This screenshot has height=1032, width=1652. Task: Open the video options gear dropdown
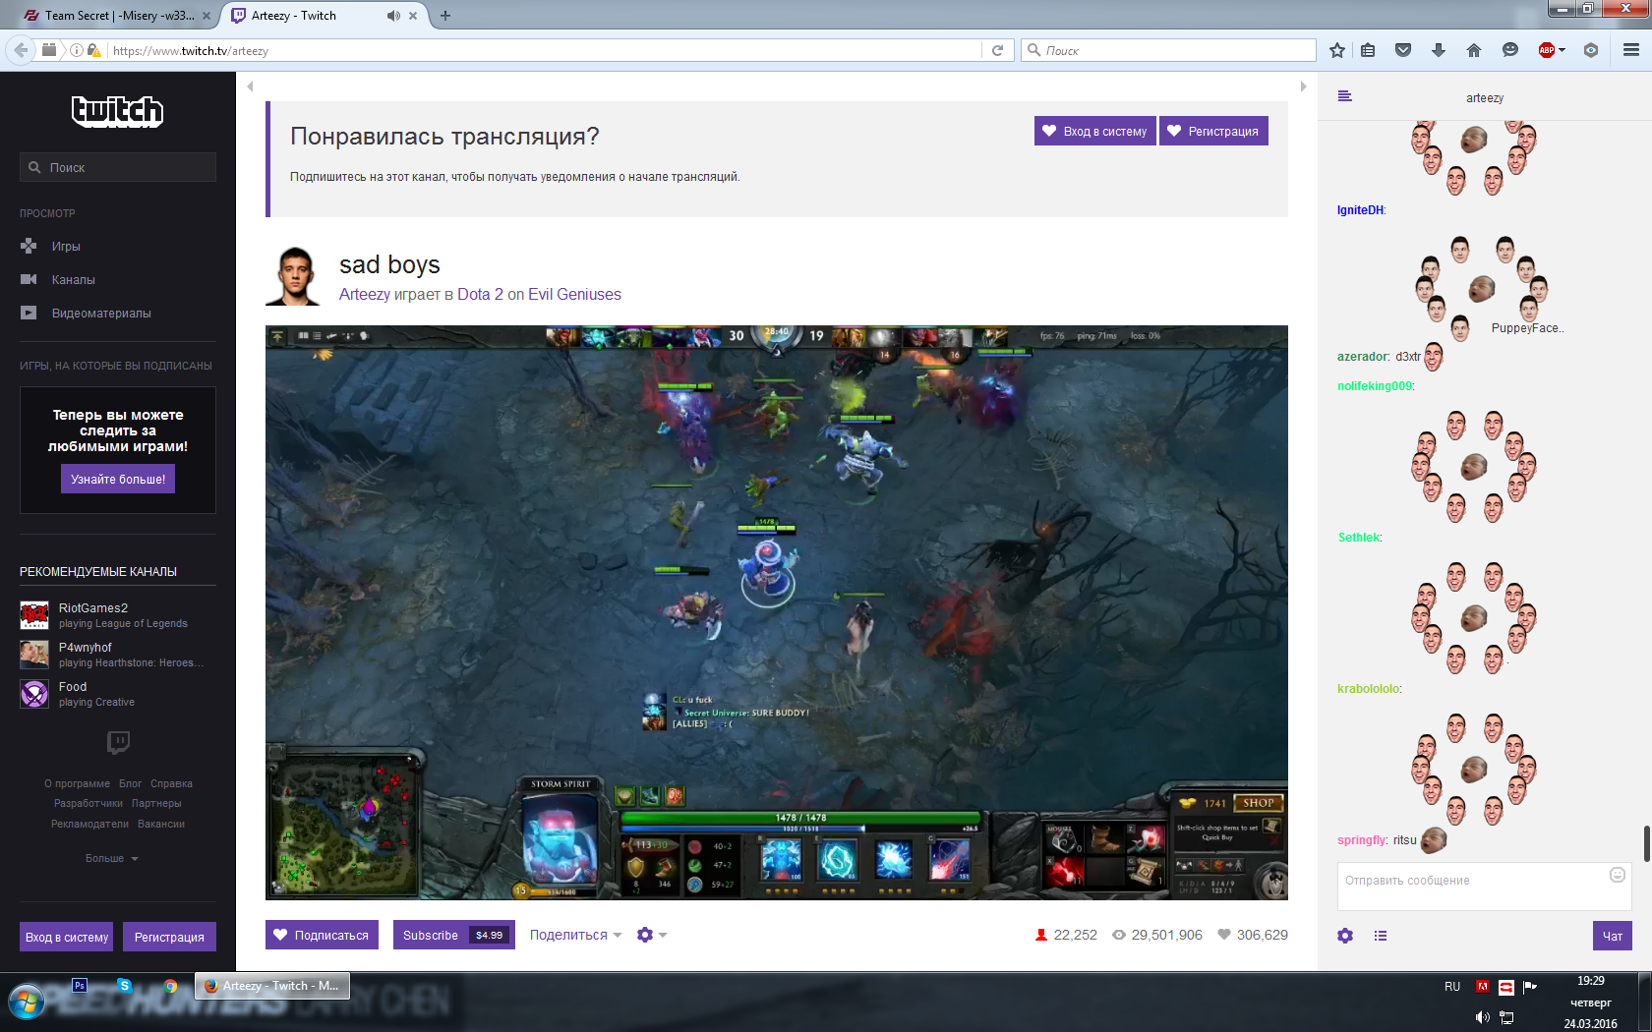(651, 935)
